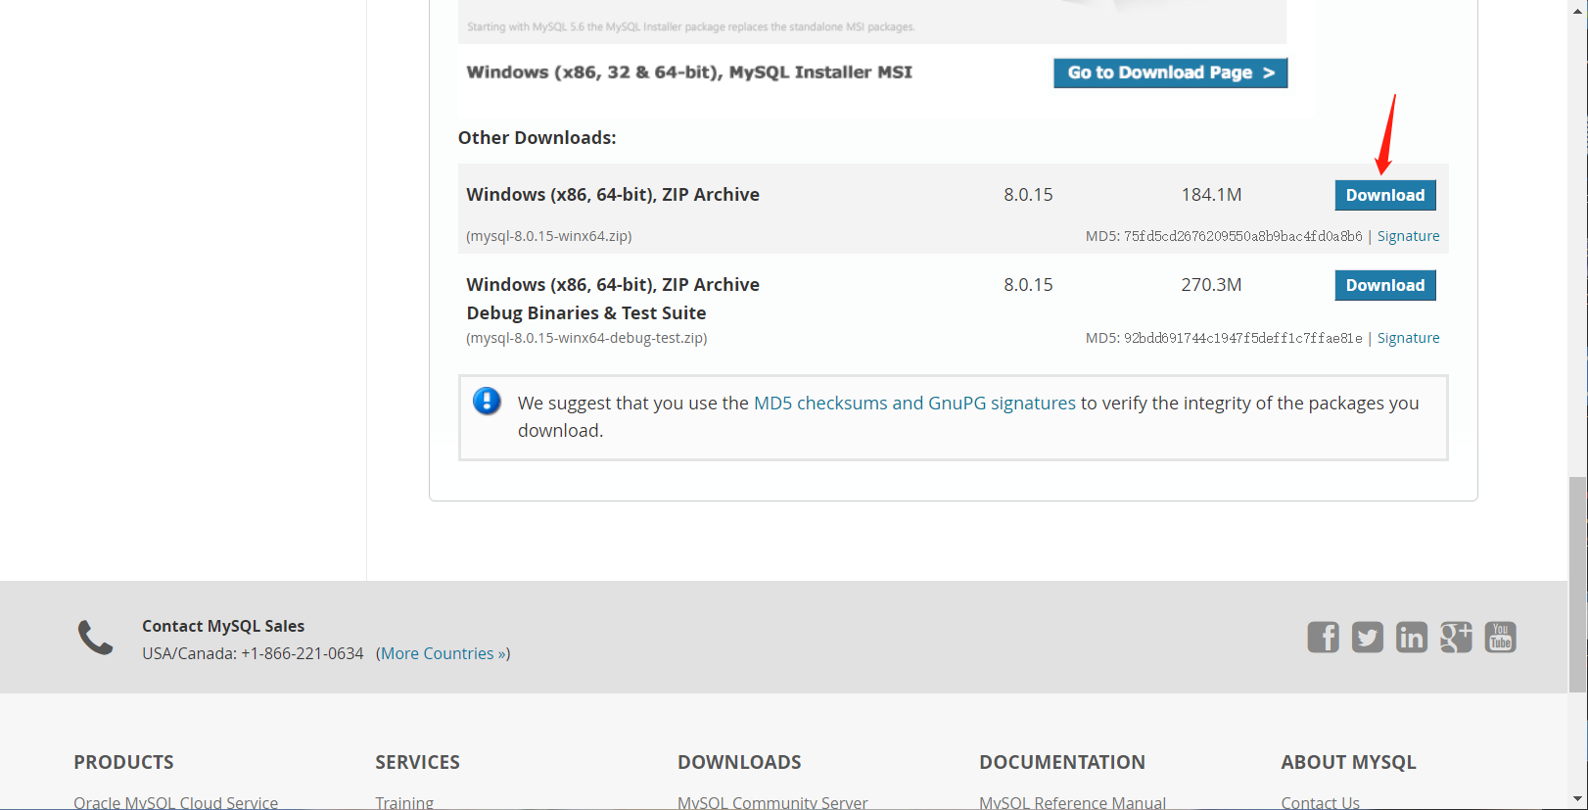Open Training link under Services

(404, 802)
